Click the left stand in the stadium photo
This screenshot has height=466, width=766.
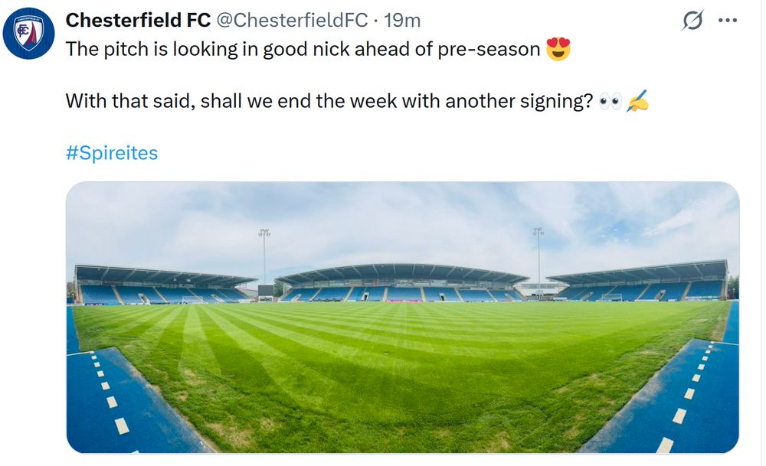tap(161, 285)
